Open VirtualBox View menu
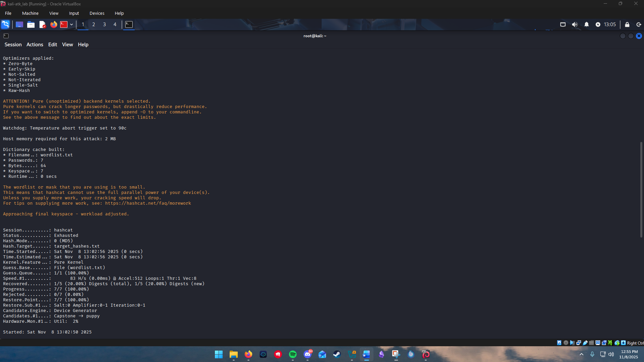This screenshot has width=644, height=362. click(54, 13)
